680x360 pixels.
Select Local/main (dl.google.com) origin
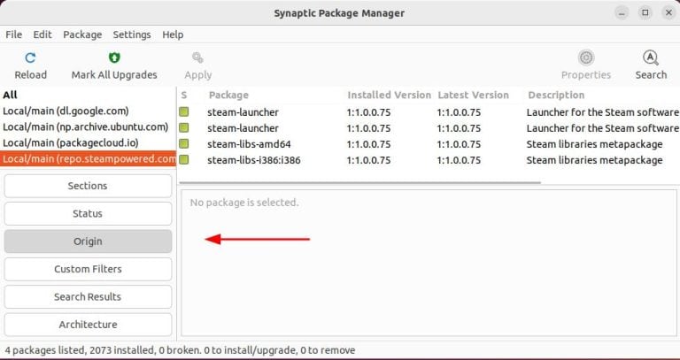66,111
